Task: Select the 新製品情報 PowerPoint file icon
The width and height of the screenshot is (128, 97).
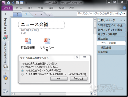Action: click(28, 41)
